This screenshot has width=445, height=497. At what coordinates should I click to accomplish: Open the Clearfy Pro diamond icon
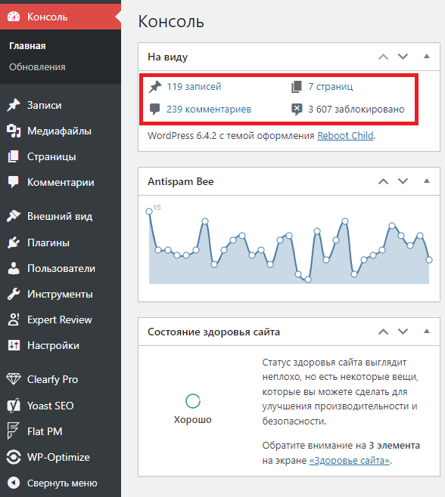14,379
